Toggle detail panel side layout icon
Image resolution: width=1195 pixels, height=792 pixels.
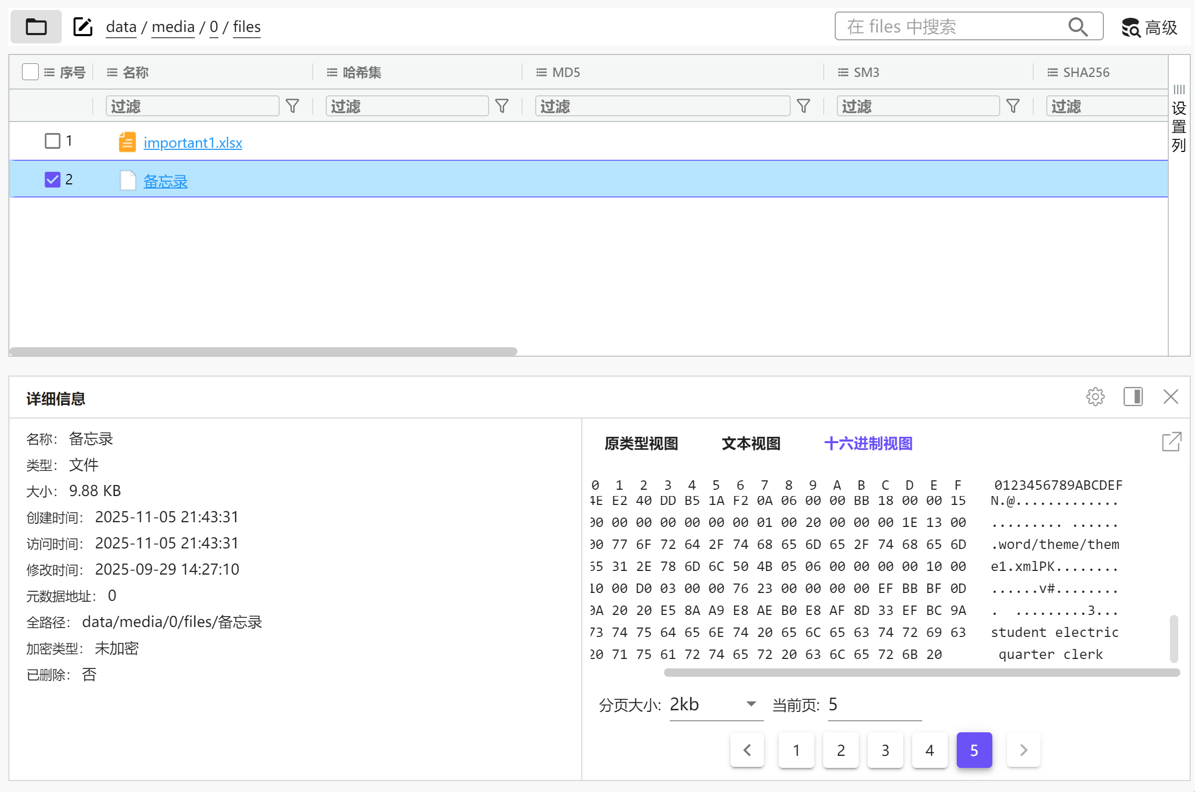(x=1133, y=397)
